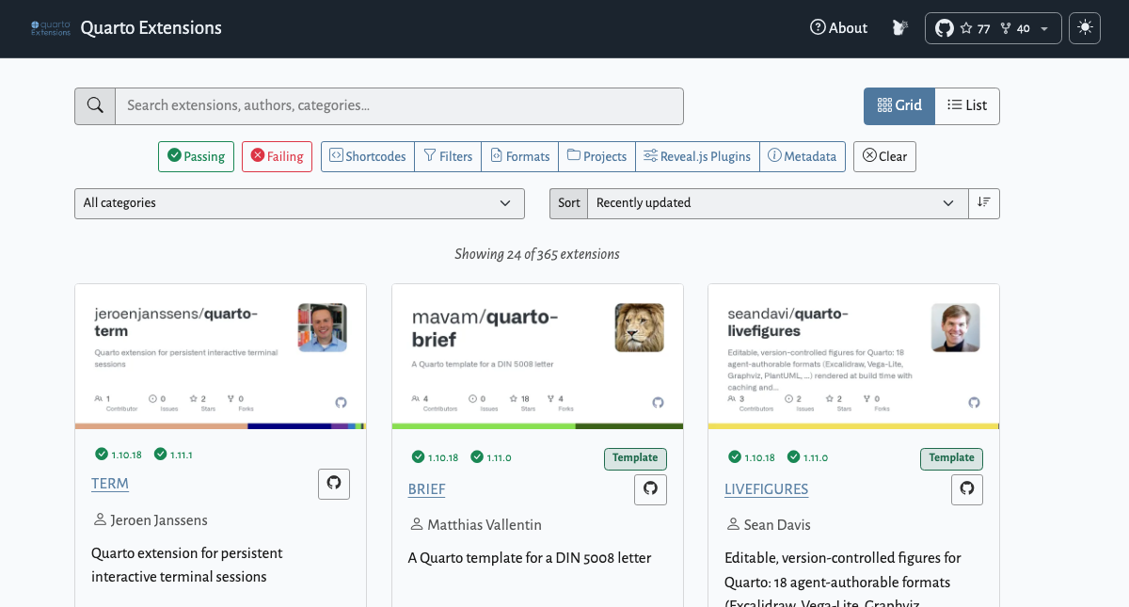Screen dimensions: 1129x607
Task: Open the LIVEFIGURES extension link
Action: click(x=766, y=489)
